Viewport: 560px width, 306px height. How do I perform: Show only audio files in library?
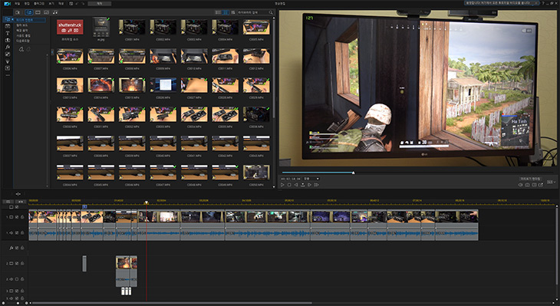pos(55,12)
